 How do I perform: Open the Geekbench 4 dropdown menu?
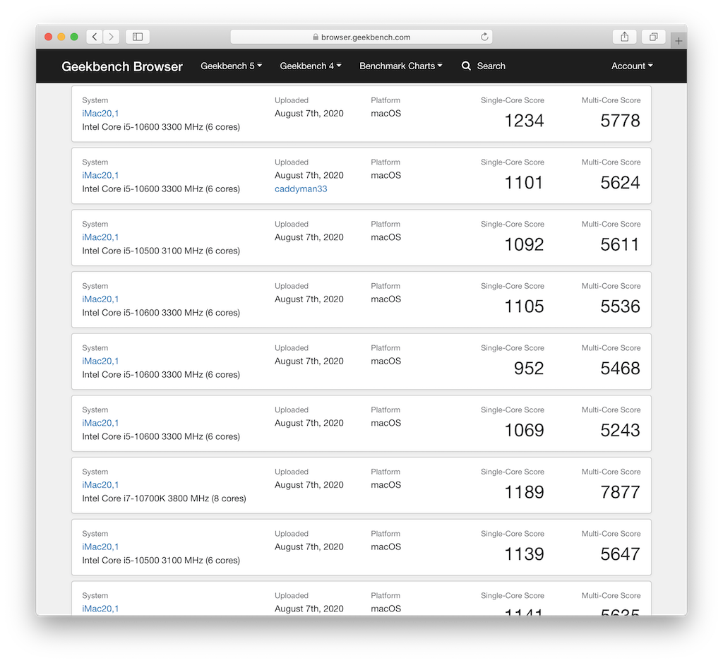[311, 66]
